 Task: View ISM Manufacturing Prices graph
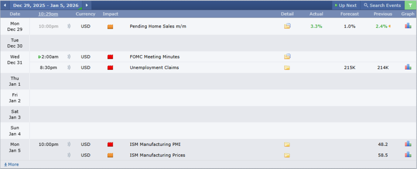[408, 155]
